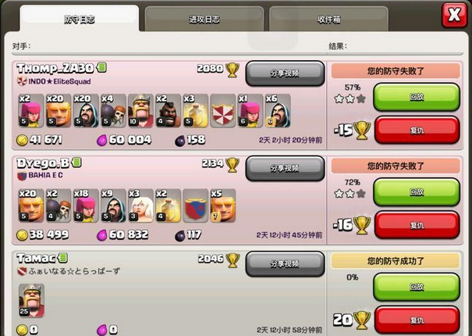
Task: Tap the green level badge beside Thomp_ZA30
Action: tap(101, 67)
